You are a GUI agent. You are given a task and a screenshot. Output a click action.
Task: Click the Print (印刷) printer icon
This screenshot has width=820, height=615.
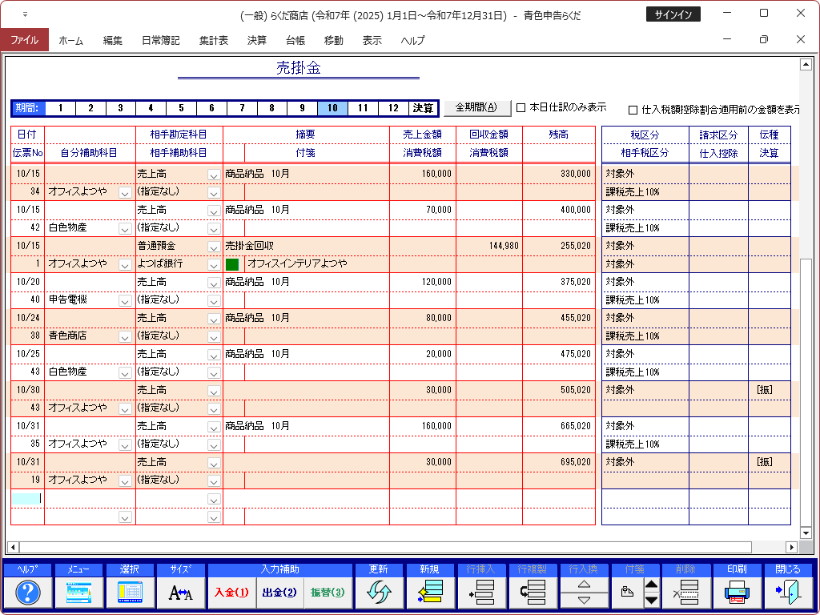(736, 593)
